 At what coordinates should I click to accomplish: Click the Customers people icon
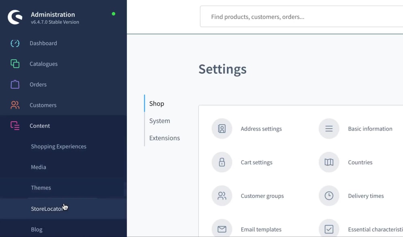15,105
